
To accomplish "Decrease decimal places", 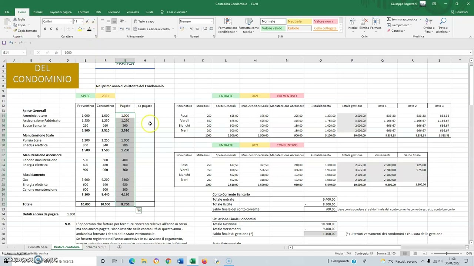I will coord(211,29).
